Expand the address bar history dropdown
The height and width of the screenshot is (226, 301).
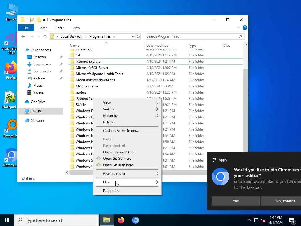click(x=133, y=36)
